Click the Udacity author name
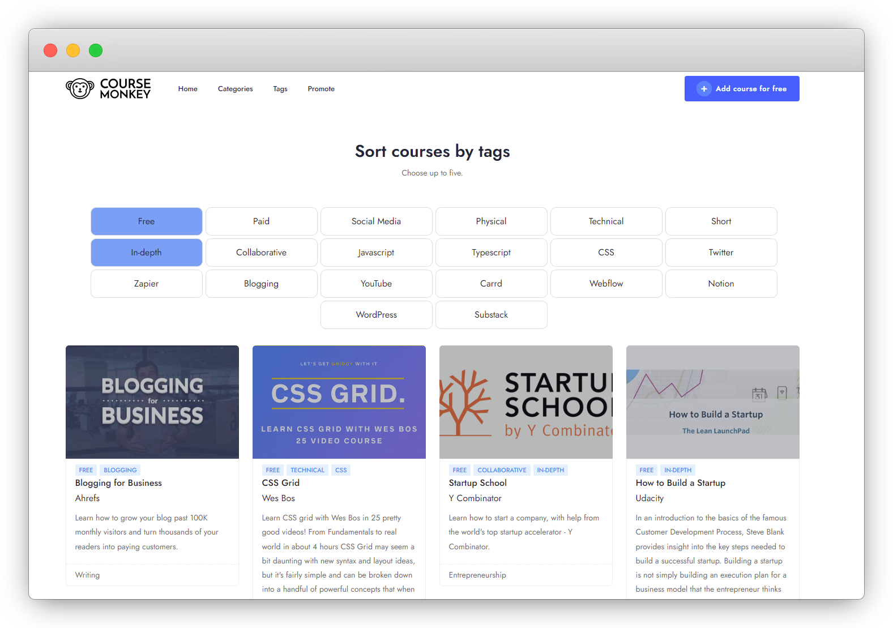 tap(650, 498)
